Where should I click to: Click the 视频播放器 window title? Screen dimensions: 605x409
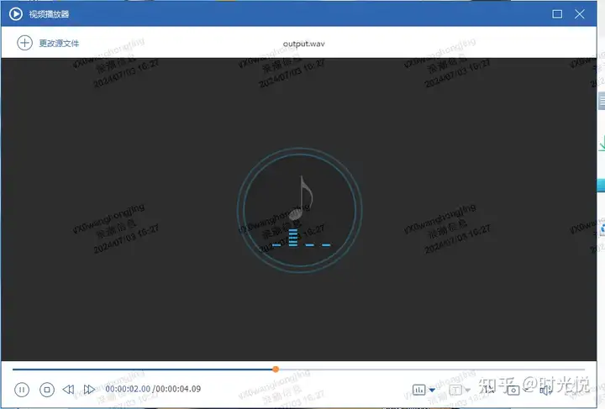(x=49, y=14)
